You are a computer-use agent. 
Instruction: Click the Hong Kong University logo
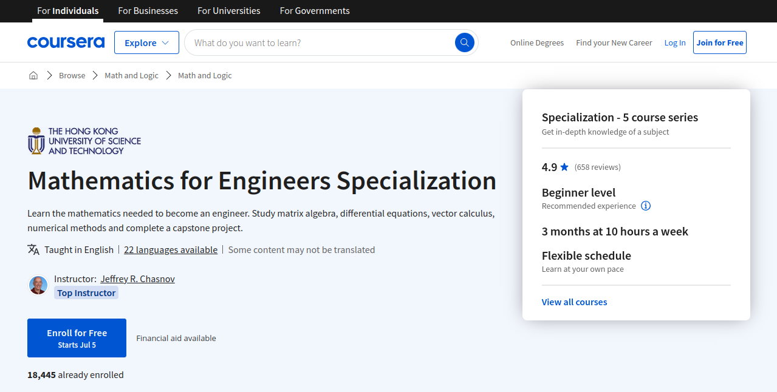[x=84, y=141]
